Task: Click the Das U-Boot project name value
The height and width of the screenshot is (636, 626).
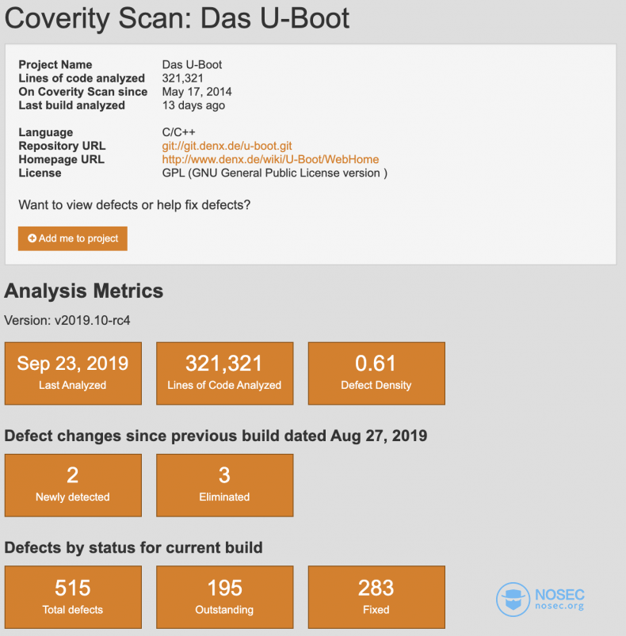Action: point(192,65)
